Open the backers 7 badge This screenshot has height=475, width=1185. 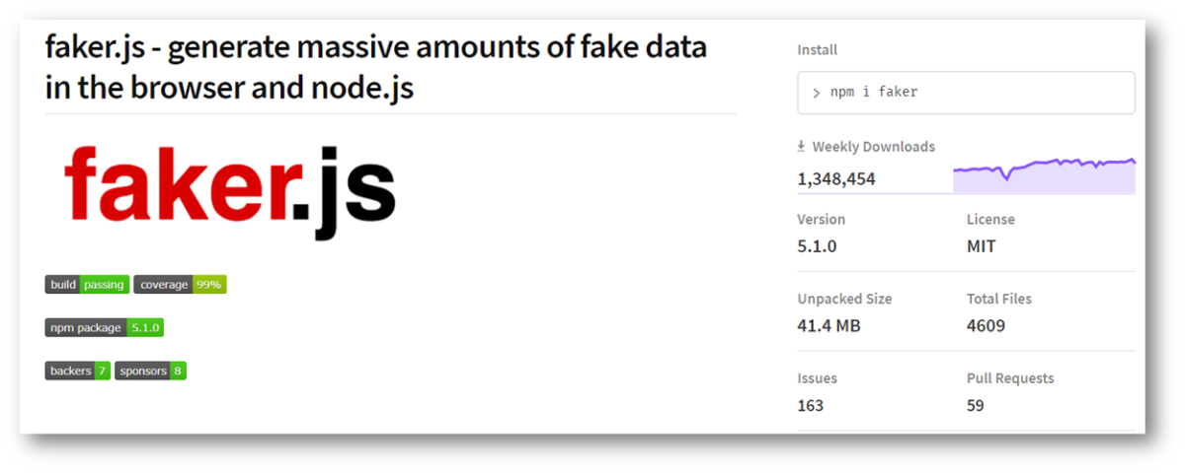pyautogui.click(x=77, y=371)
